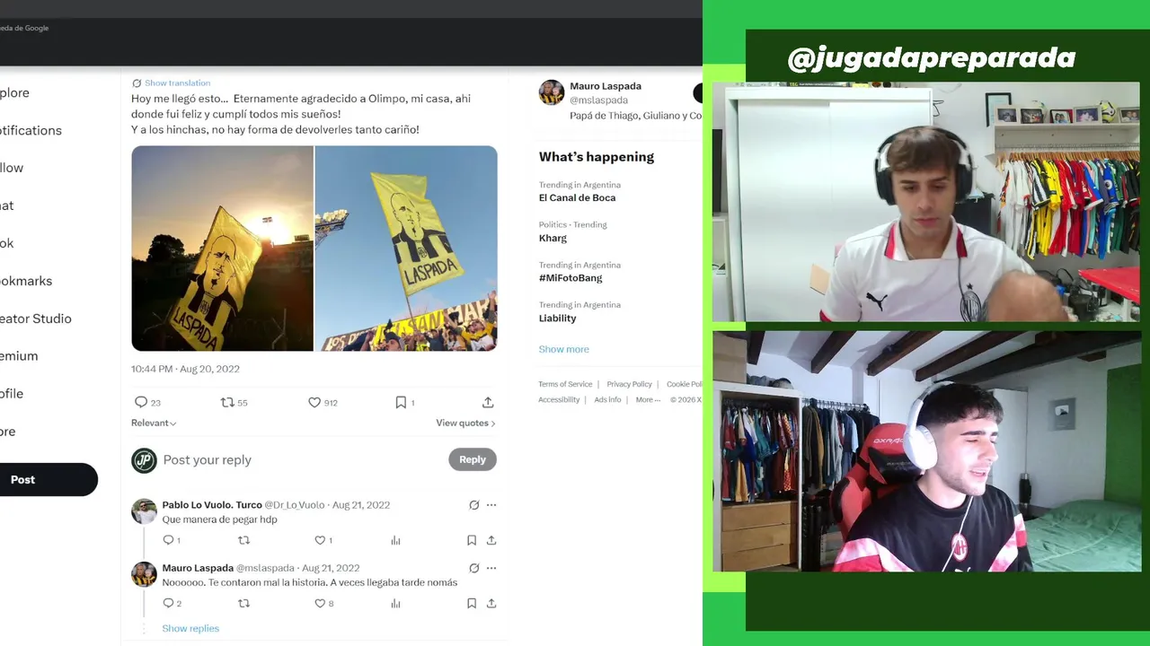Share the main post via share icon
The height and width of the screenshot is (646, 1150).
pos(488,403)
